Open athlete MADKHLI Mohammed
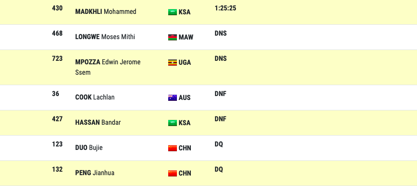 tap(105, 12)
